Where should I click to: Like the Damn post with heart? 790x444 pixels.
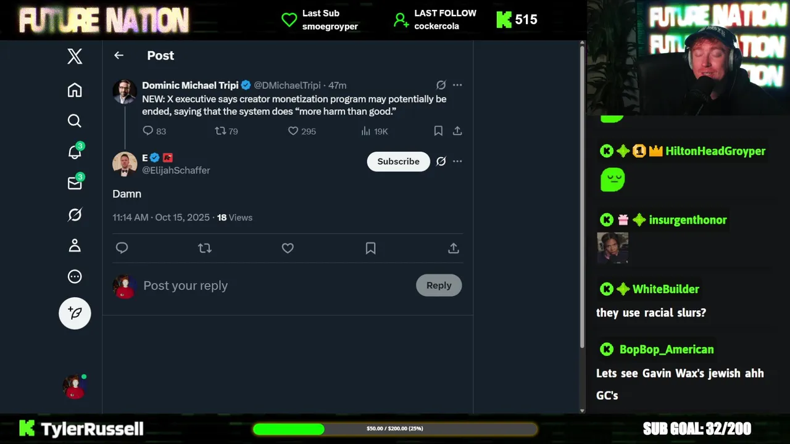pos(288,248)
